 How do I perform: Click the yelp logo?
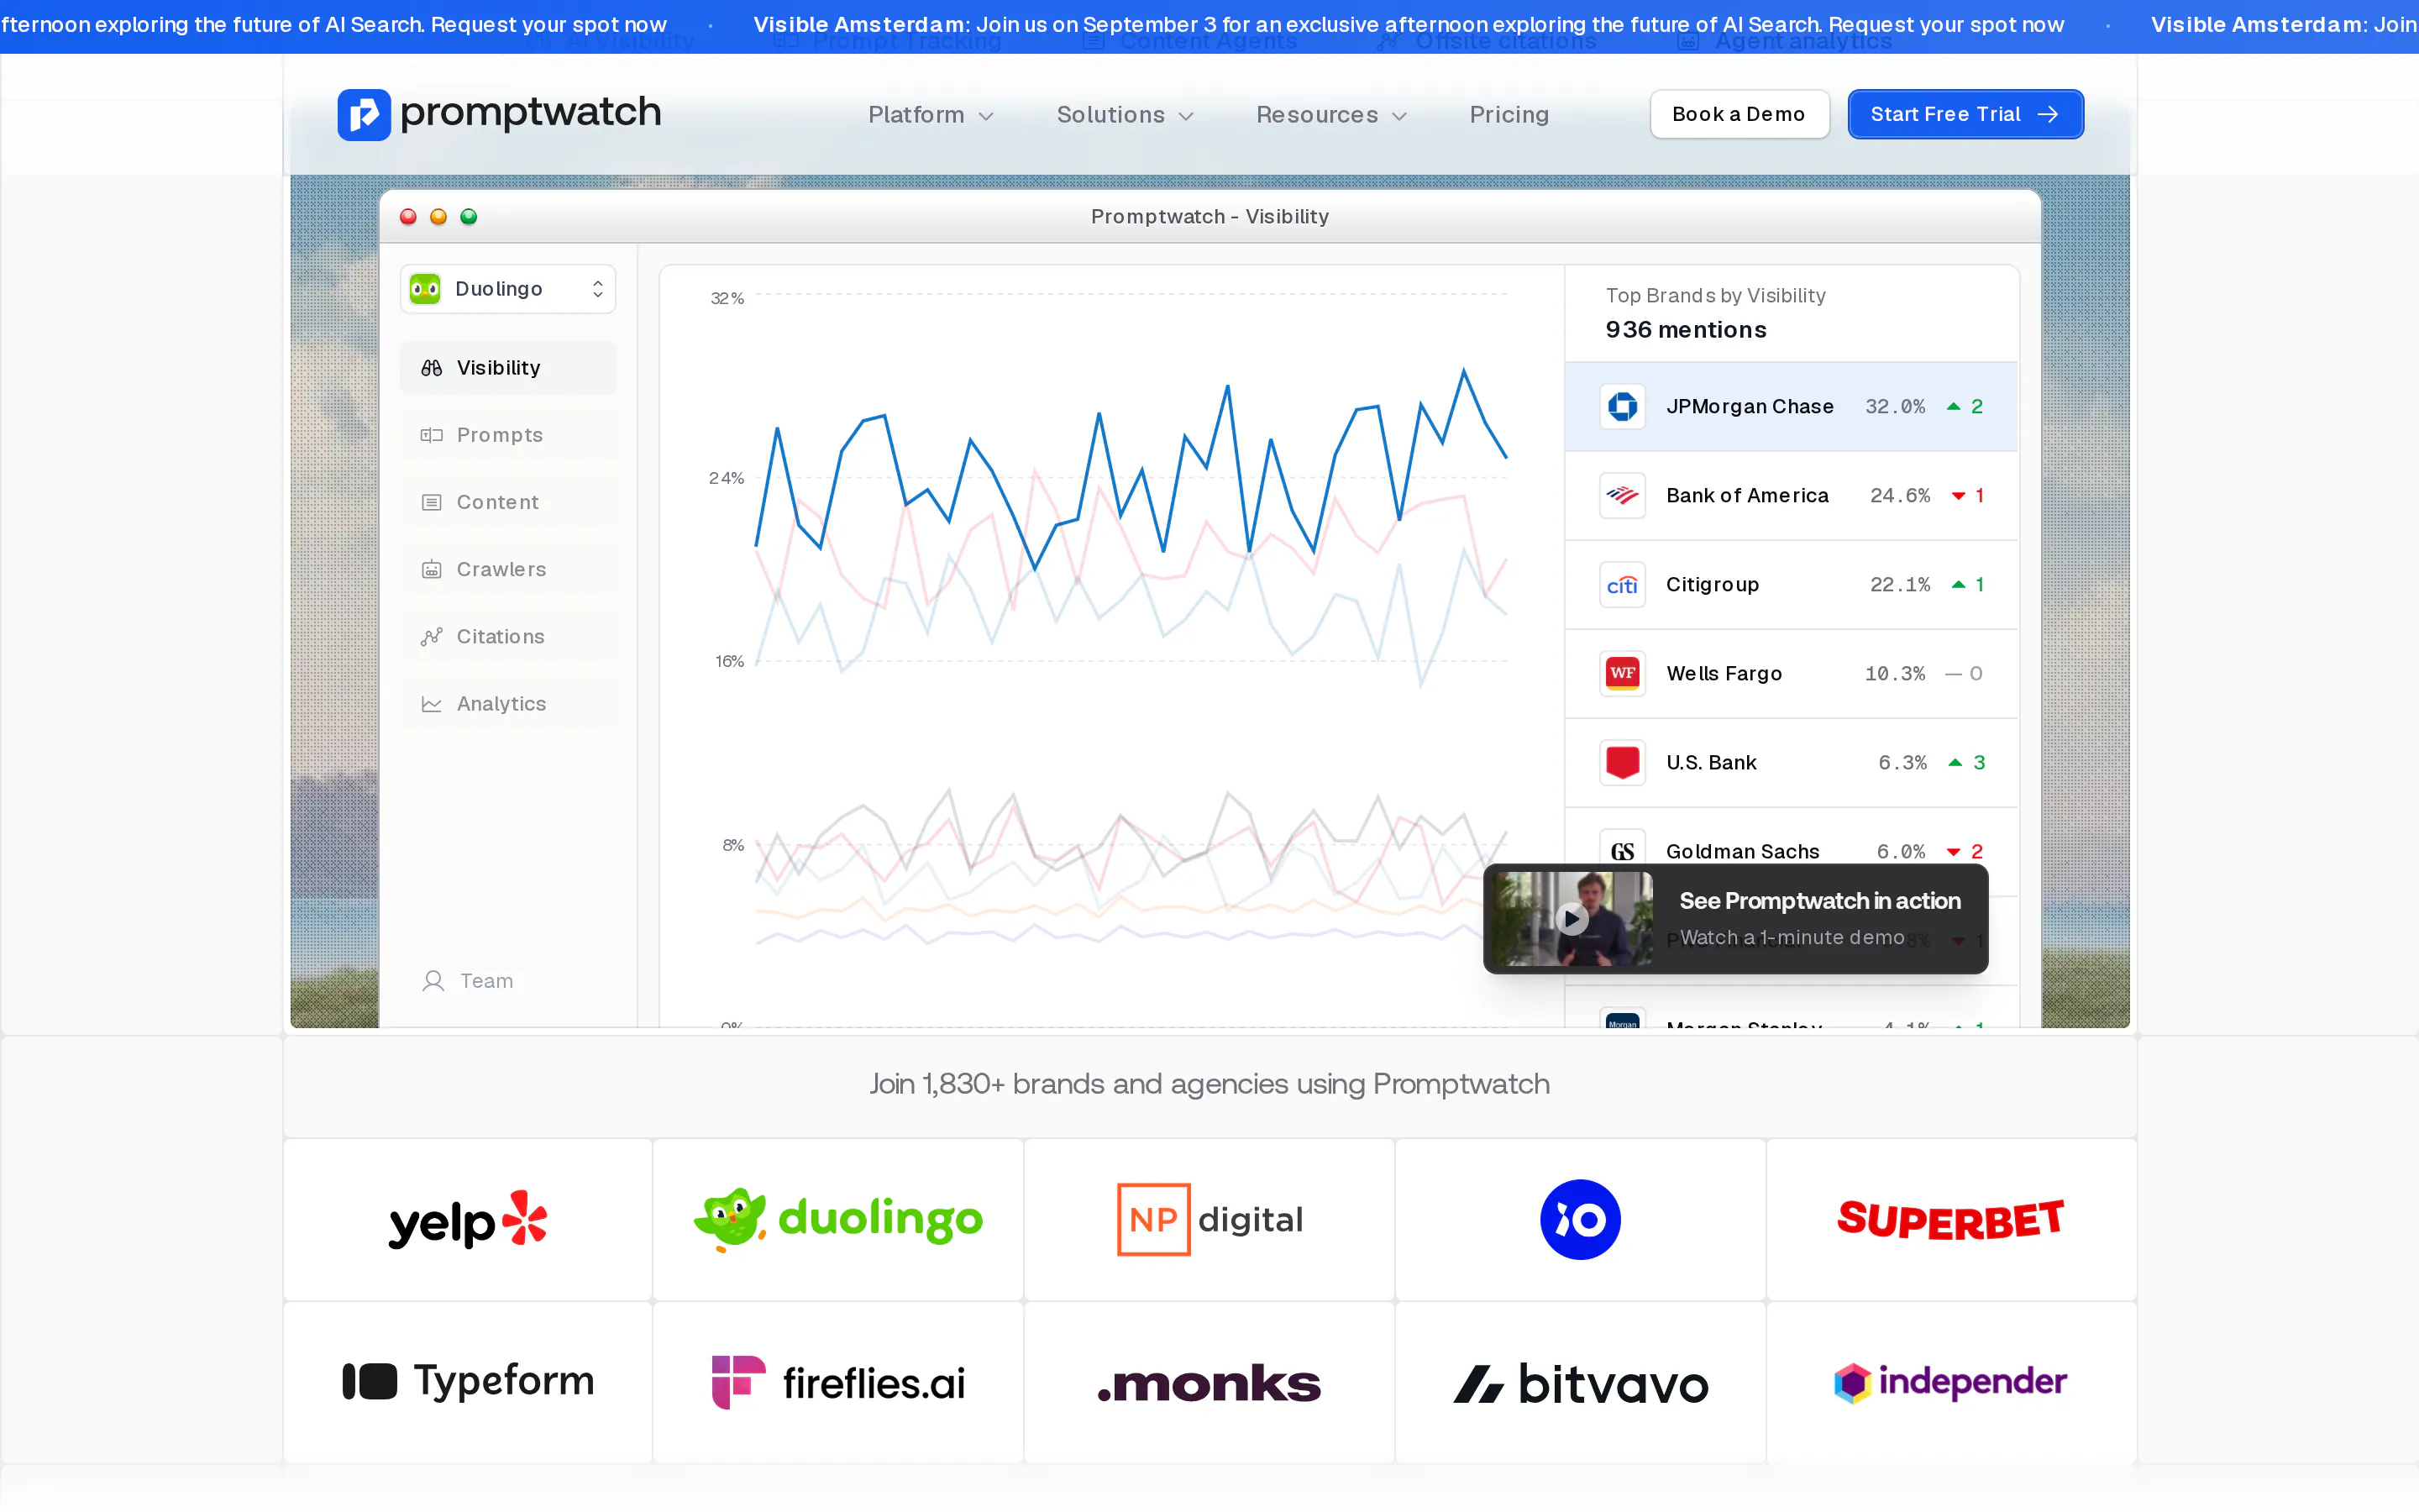click(x=468, y=1220)
